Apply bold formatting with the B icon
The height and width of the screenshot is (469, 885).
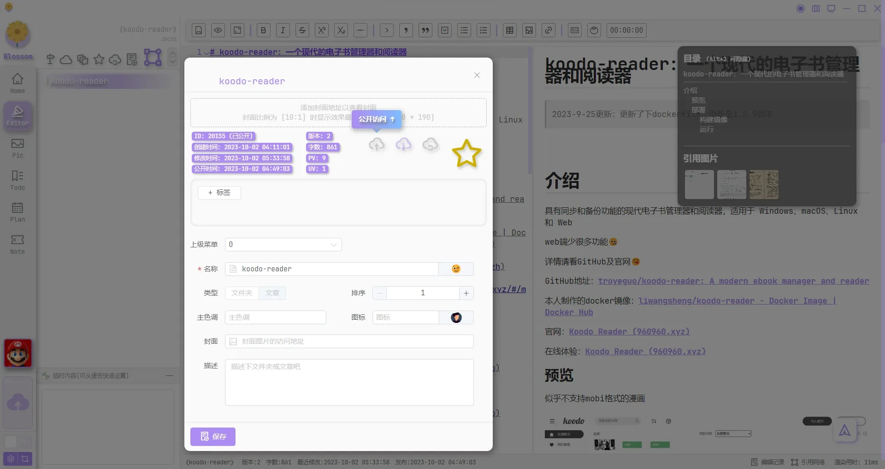(264, 30)
